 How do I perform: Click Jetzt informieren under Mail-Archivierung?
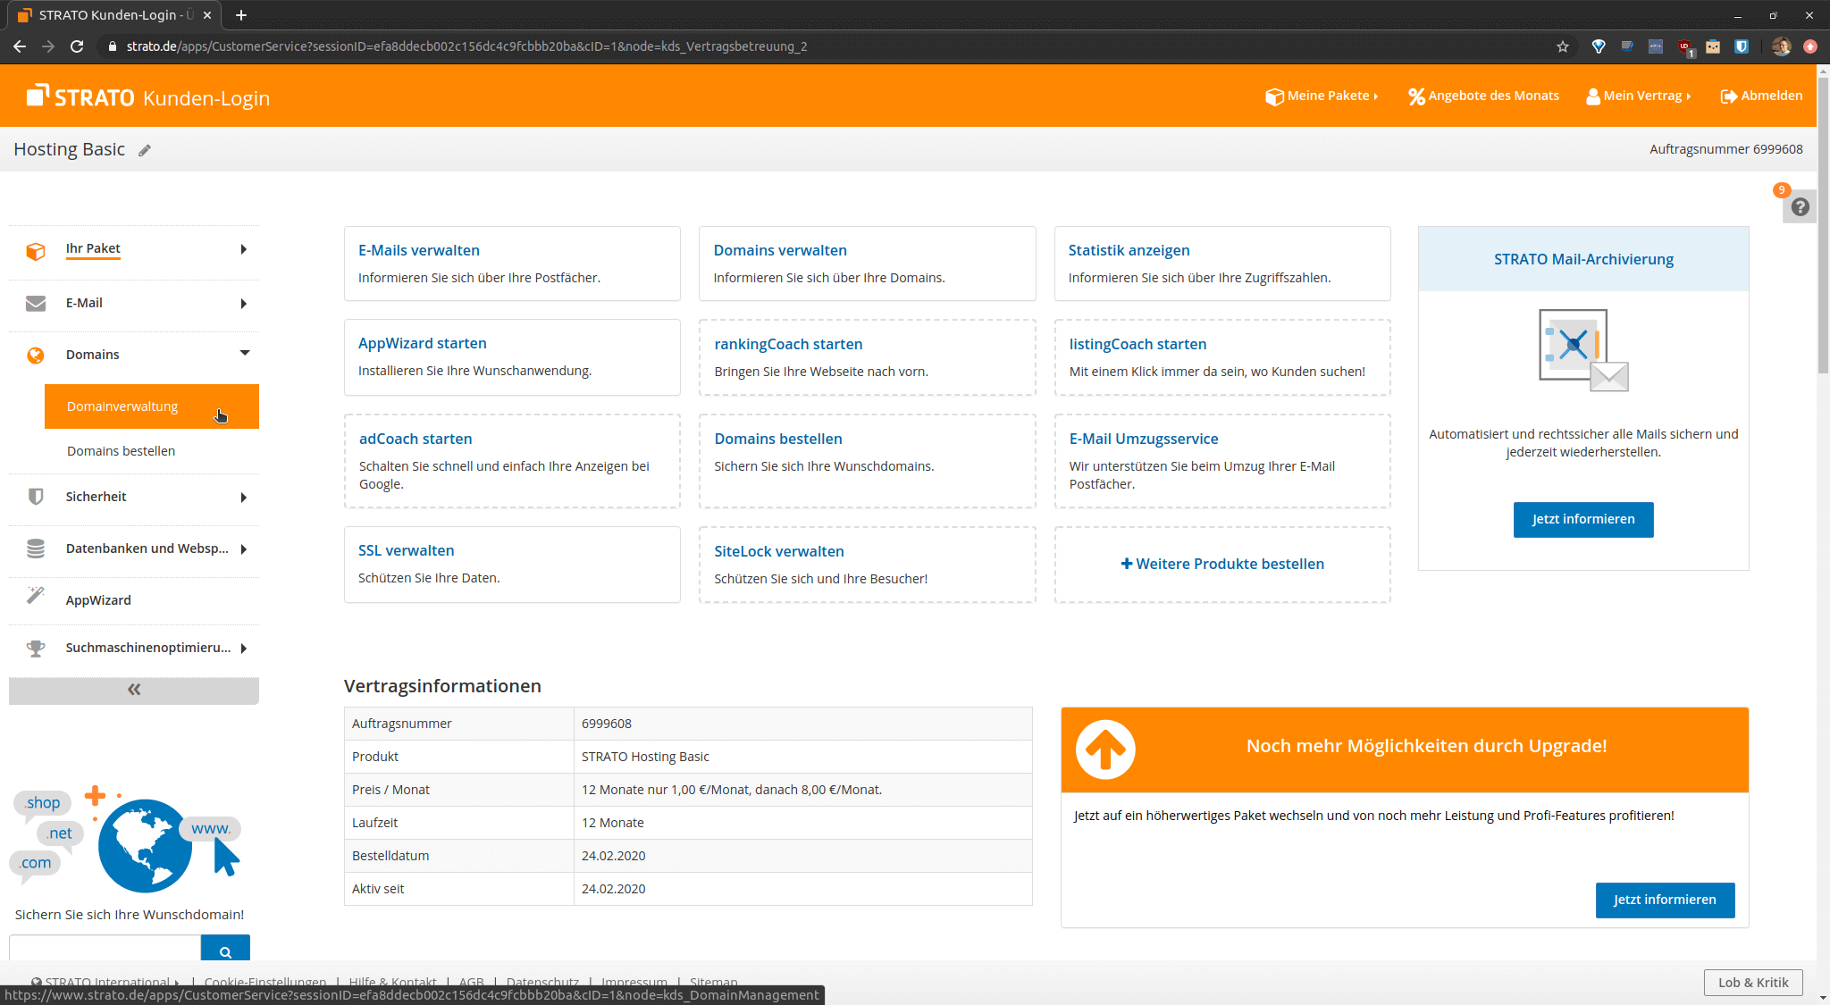1583,520
